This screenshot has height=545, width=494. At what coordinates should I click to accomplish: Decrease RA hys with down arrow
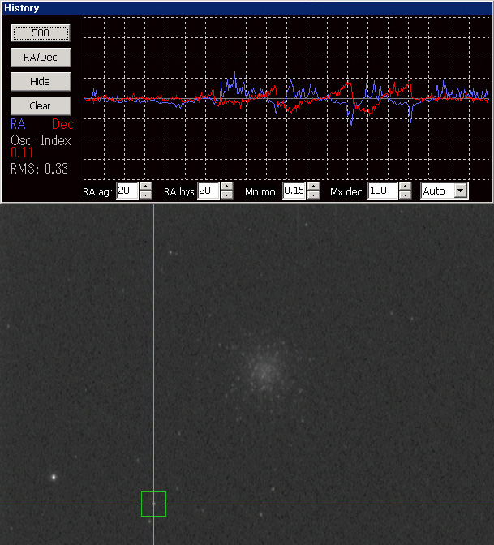click(x=226, y=195)
